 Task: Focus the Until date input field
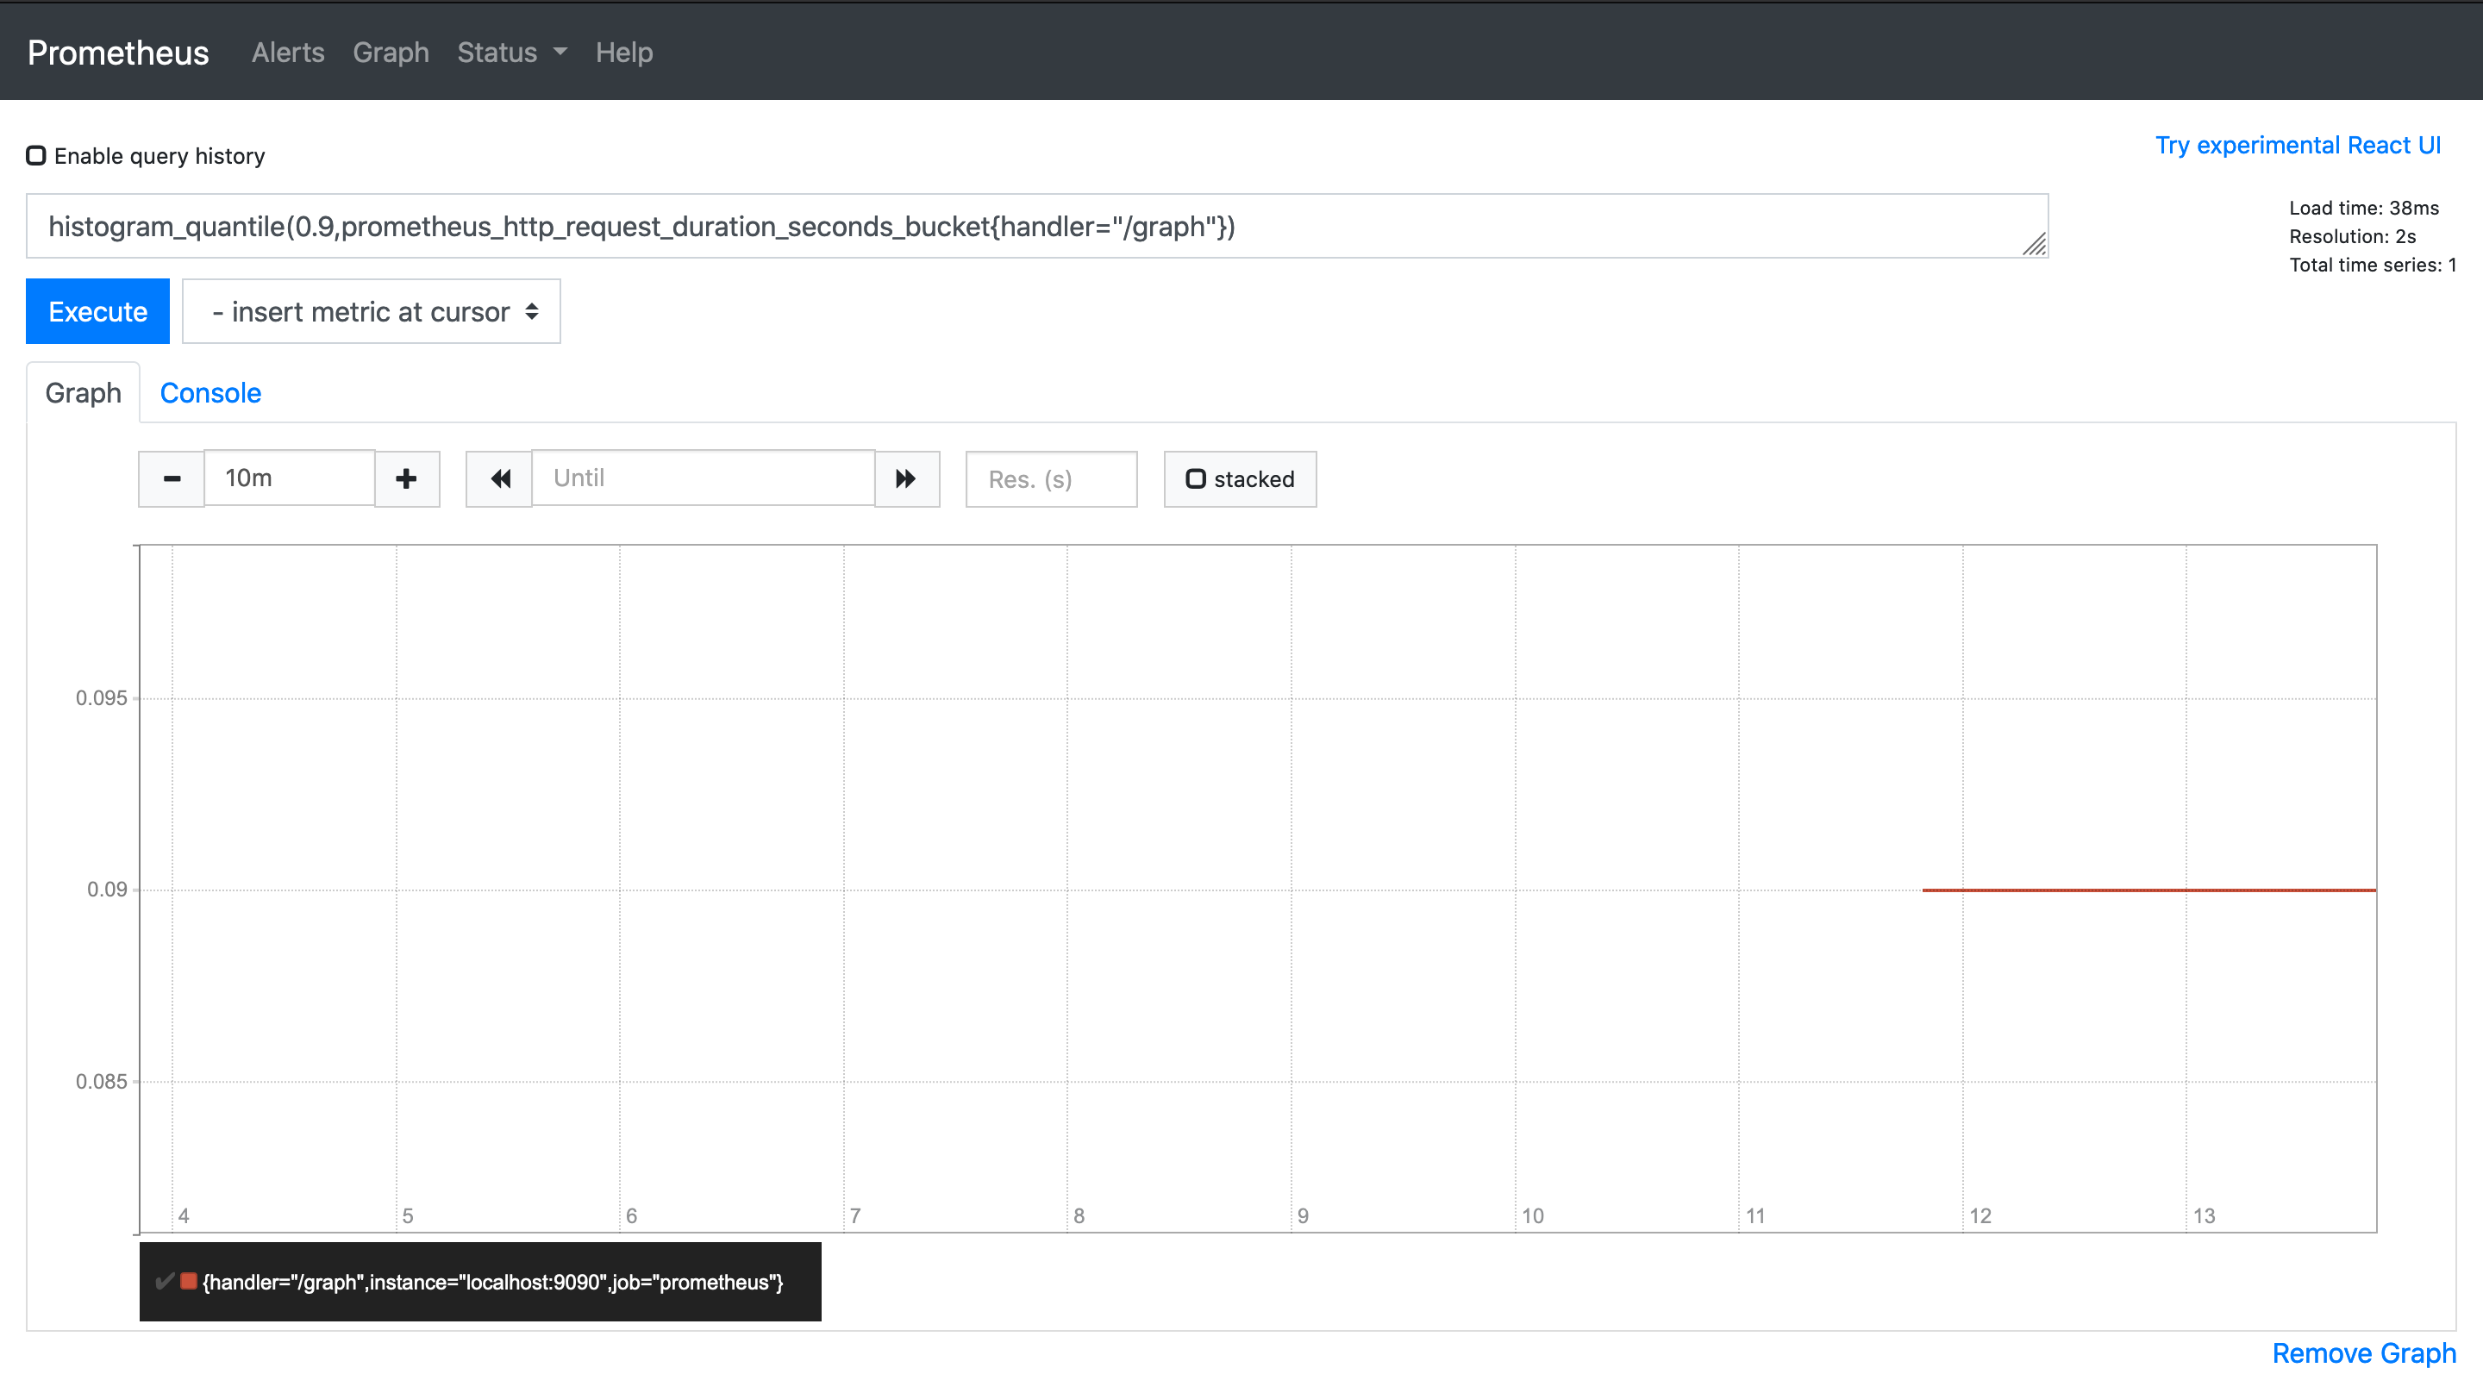point(703,478)
